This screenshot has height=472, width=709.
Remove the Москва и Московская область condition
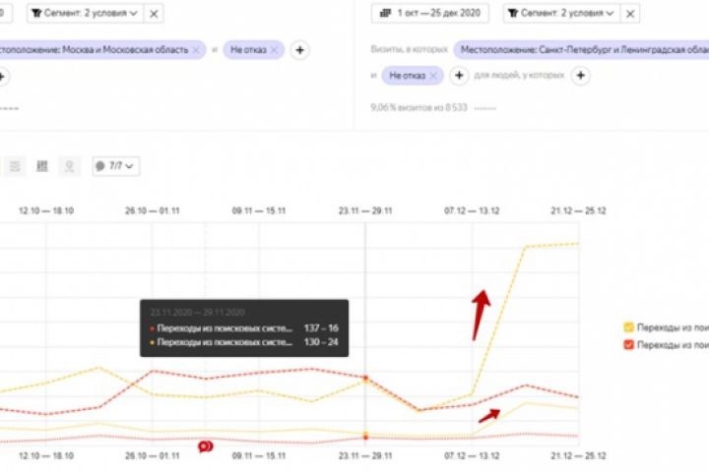tap(196, 50)
